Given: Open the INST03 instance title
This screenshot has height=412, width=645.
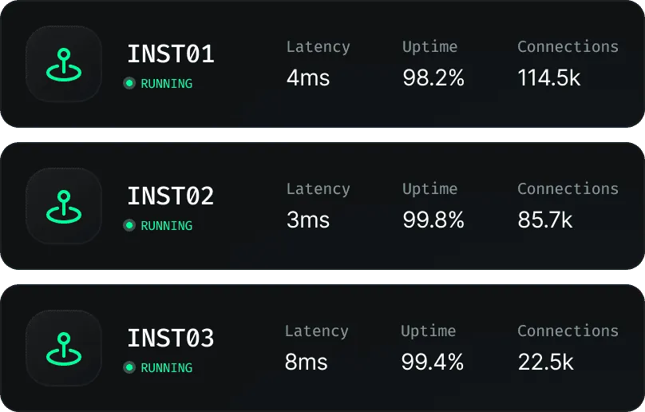Looking at the screenshot, I should 171,339.
